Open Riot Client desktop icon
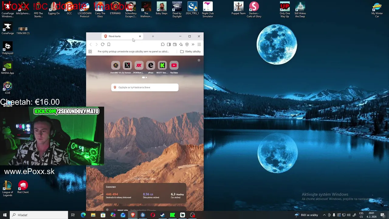The width and height of the screenshot is (389, 219). [x=23, y=187]
